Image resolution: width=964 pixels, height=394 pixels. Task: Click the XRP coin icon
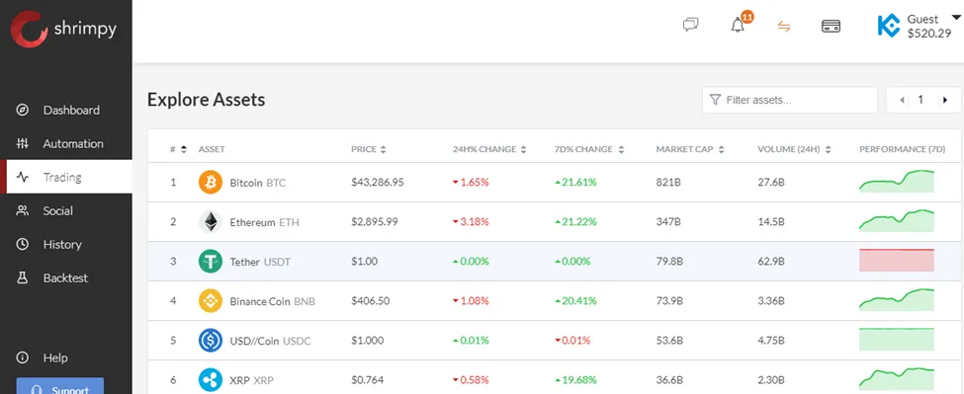click(210, 380)
